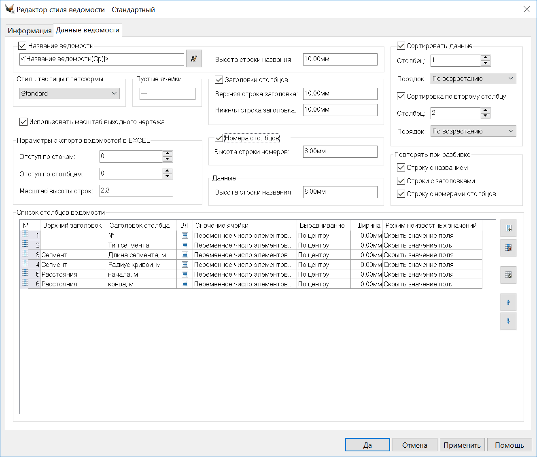Open second column Порядок sort dropdown
Screen dimensions: 537x457
(x=473, y=131)
